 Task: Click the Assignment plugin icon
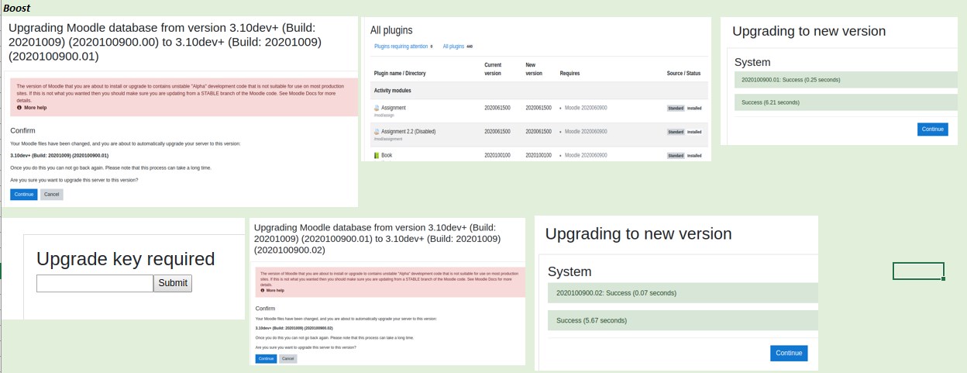[377, 108]
